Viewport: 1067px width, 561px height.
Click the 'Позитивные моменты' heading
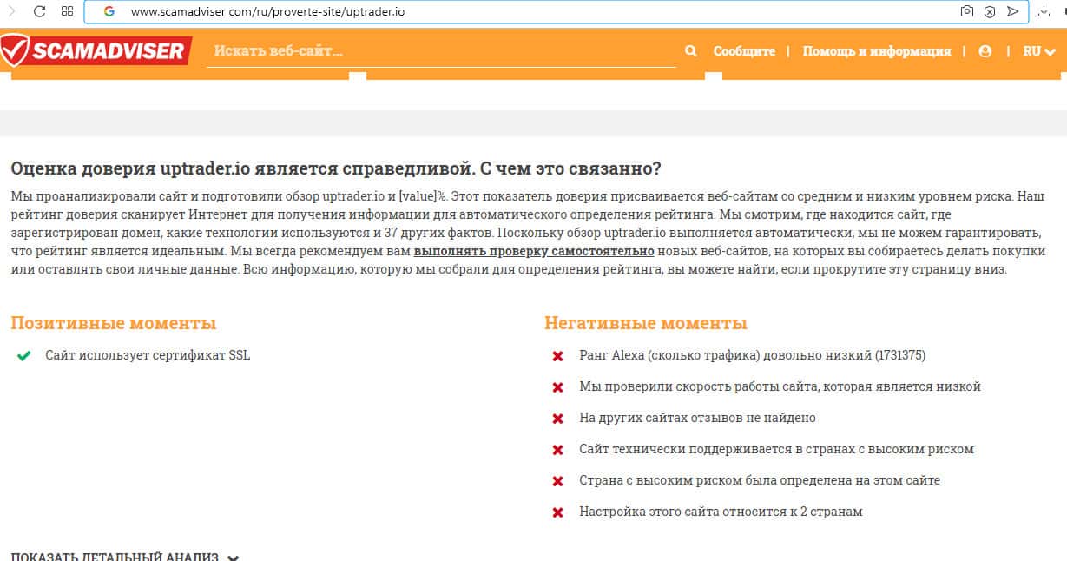tap(114, 323)
